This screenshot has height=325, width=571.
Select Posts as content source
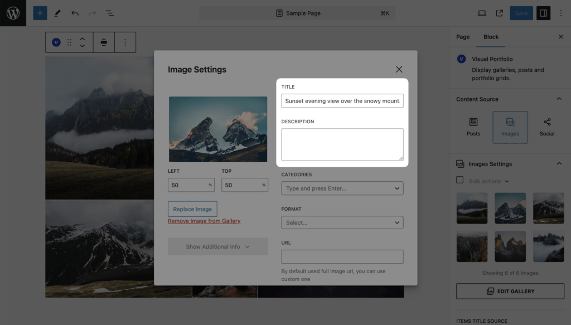coord(473,127)
